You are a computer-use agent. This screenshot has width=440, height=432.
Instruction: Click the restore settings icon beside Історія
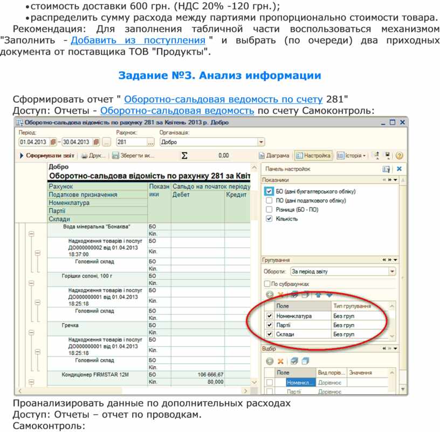click(x=377, y=155)
